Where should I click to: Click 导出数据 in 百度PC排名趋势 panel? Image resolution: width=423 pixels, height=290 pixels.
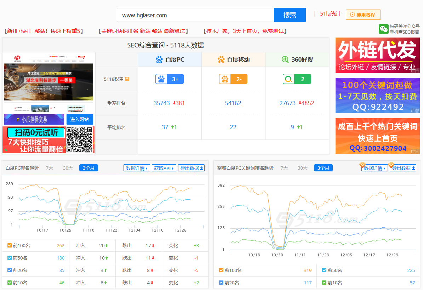pyautogui.click(x=191, y=168)
